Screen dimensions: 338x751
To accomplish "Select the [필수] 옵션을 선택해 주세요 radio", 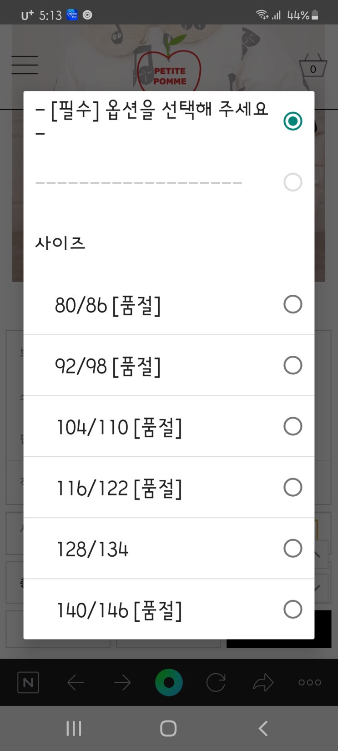I will tap(293, 121).
